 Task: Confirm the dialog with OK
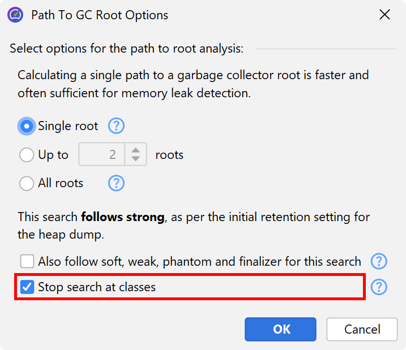(x=280, y=329)
